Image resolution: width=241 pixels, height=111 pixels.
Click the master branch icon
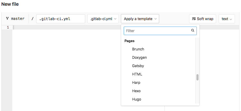[7, 19]
